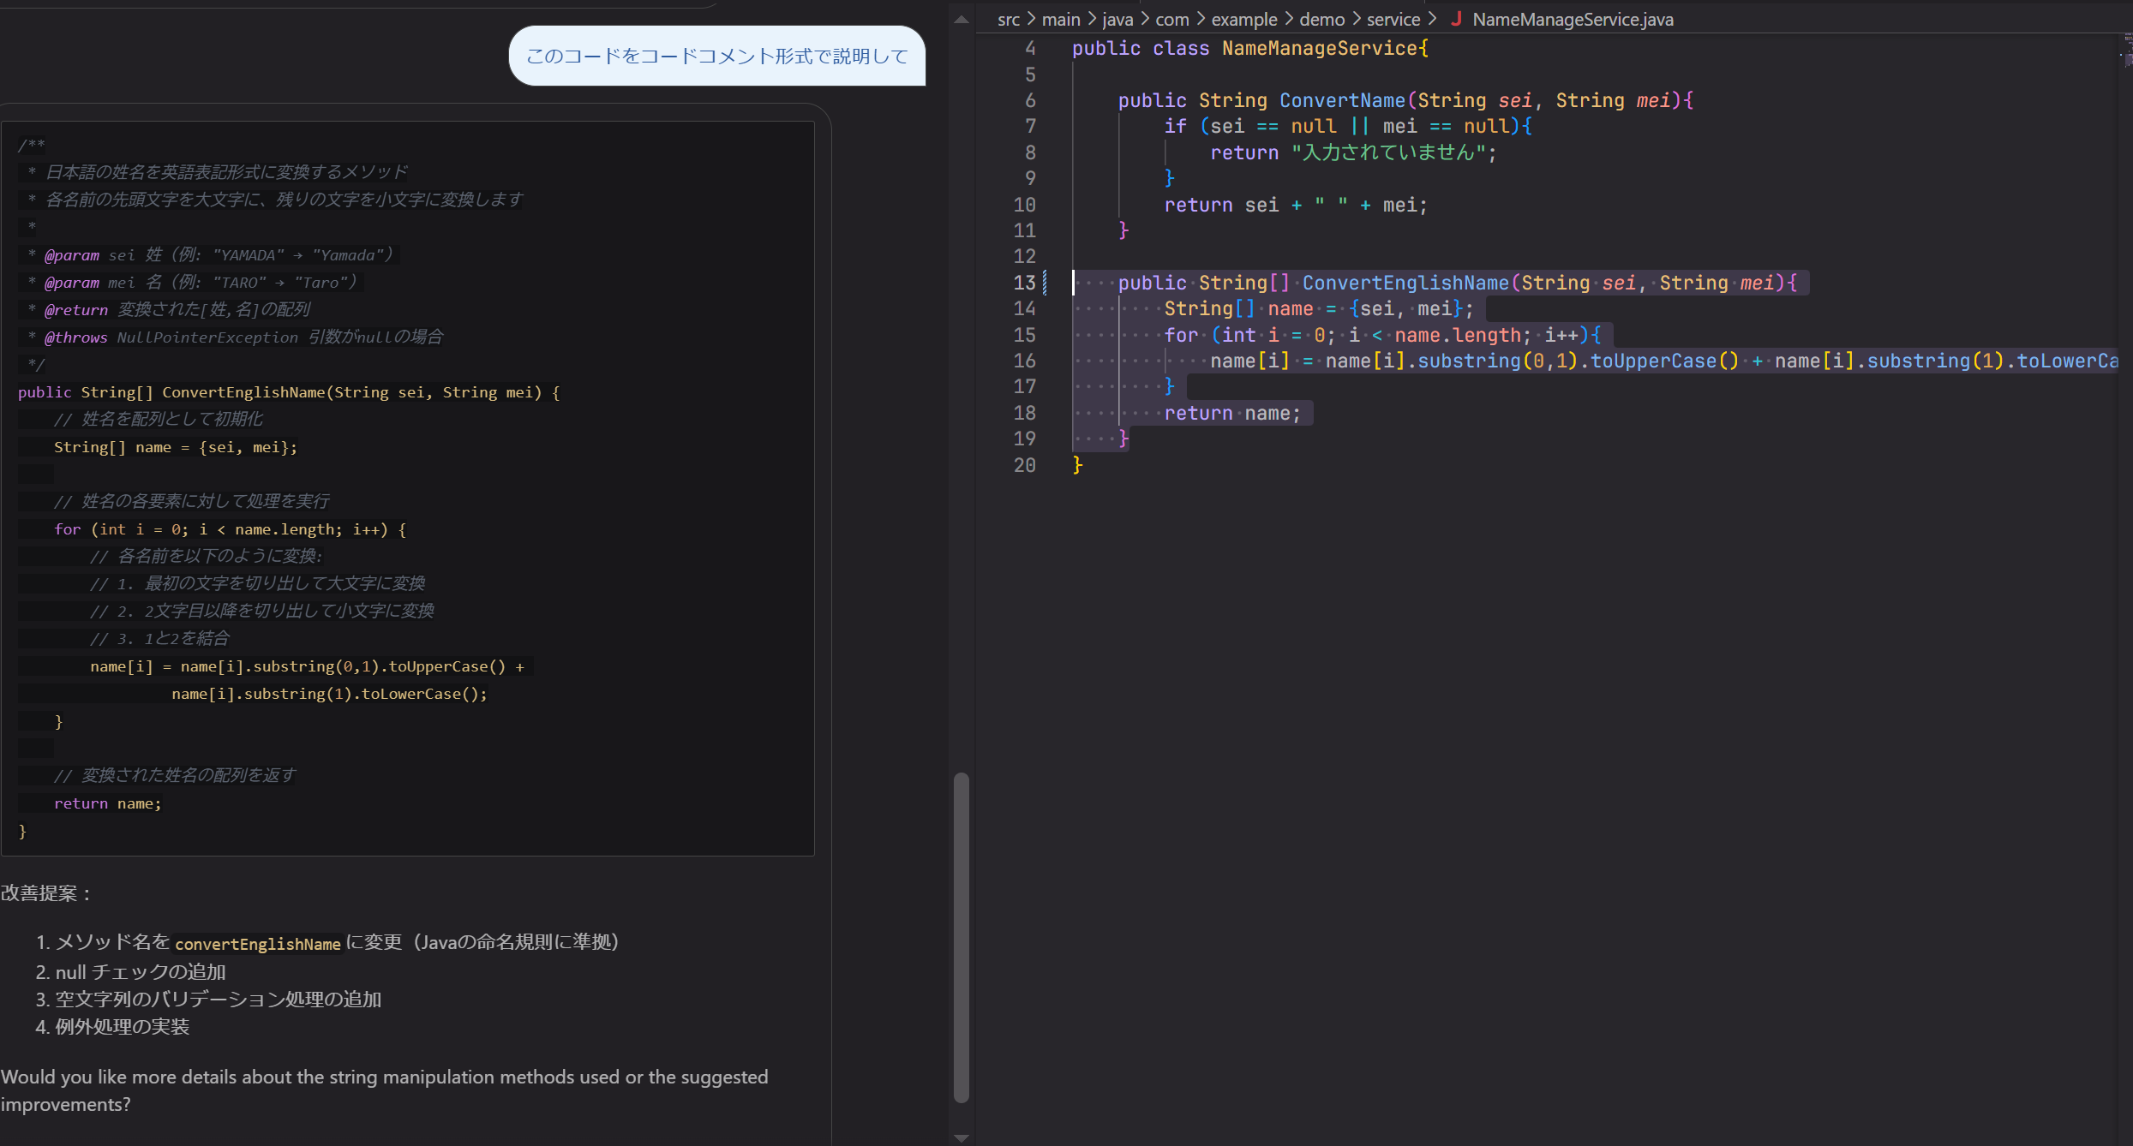2133x1146 pixels.
Task: Click ConvertName method name on line 6
Action: coord(1342,100)
